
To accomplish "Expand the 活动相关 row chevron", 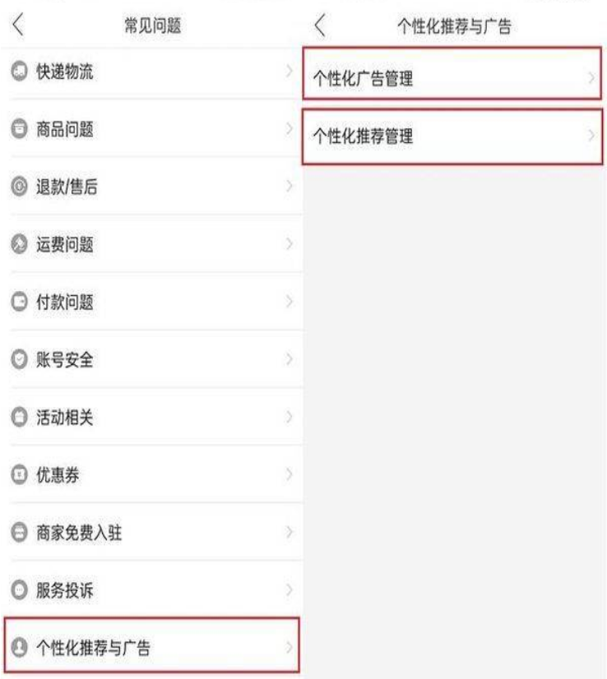I will point(290,417).
